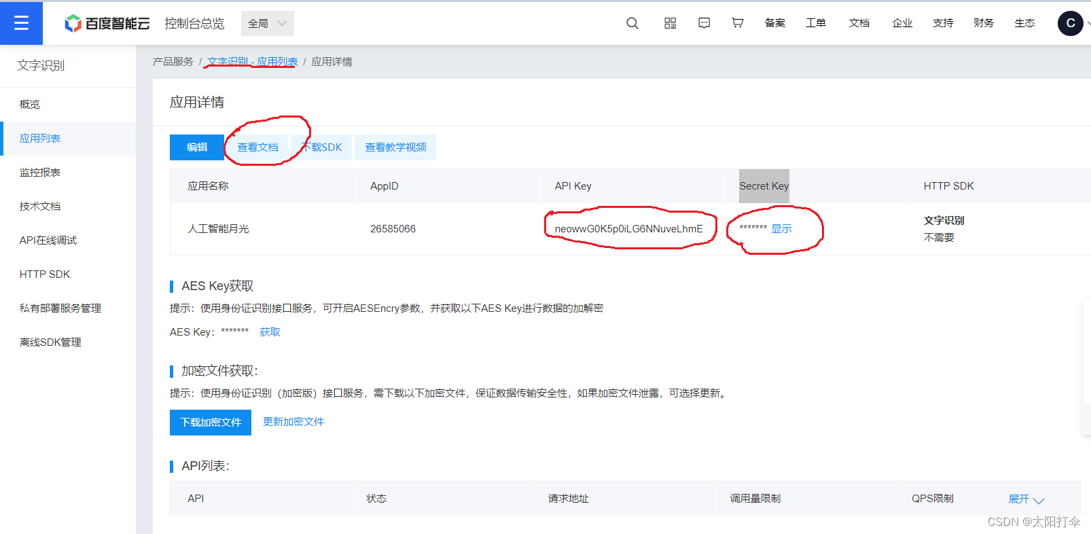Select 应用列表 in the sidebar
The image size is (1091, 534).
click(68, 139)
